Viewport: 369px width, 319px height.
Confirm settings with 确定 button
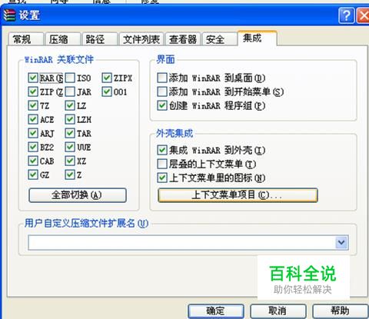click(216, 311)
